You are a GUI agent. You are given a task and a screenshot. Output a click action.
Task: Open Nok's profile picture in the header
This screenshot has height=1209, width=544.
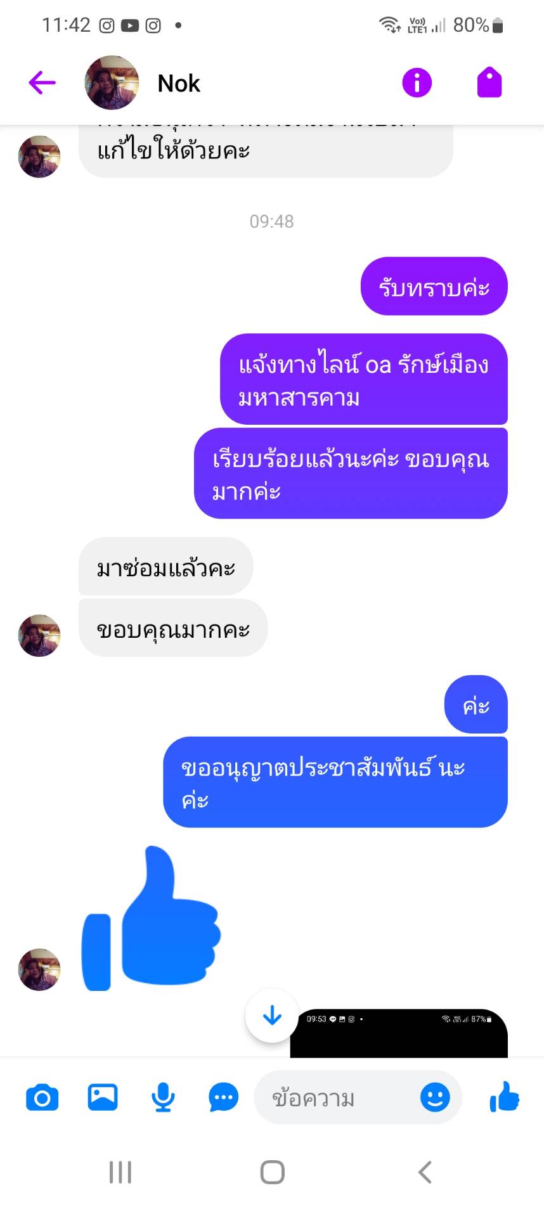coord(112,82)
